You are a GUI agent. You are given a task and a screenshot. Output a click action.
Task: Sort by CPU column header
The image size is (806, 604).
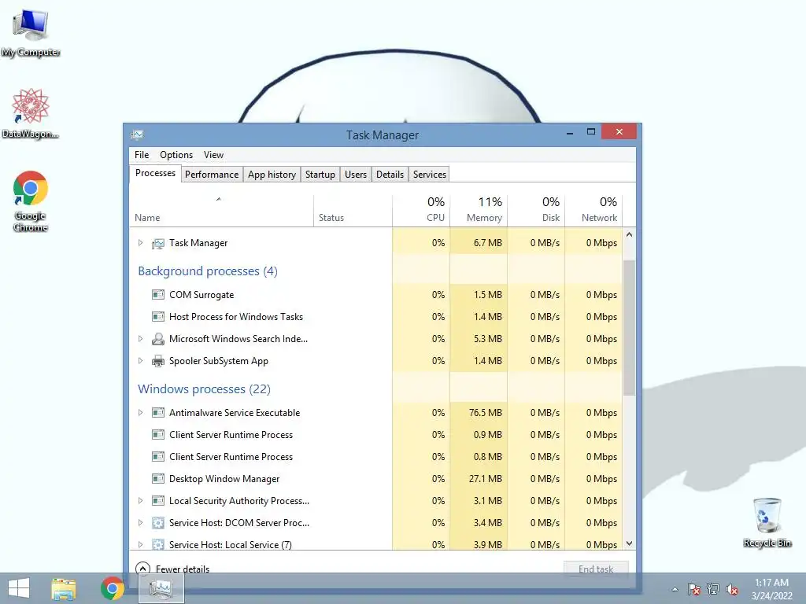point(421,211)
